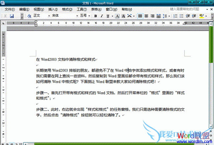Open the 帮助(H) menu
The image size is (214, 145).
pyautogui.click(x=127, y=9)
